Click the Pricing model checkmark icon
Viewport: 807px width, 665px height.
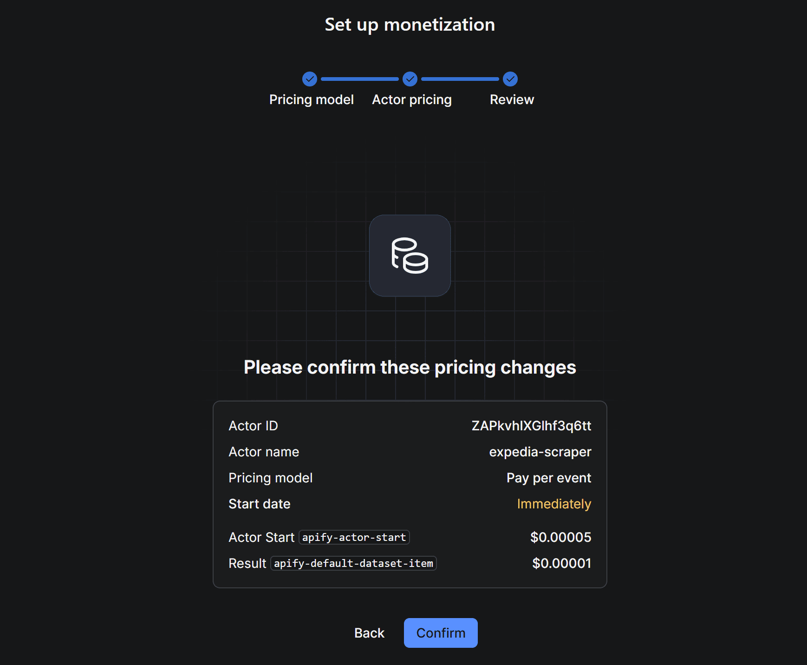310,79
